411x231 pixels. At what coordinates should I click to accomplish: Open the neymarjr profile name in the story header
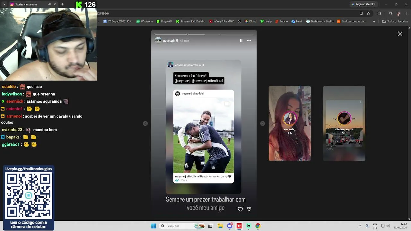point(169,41)
